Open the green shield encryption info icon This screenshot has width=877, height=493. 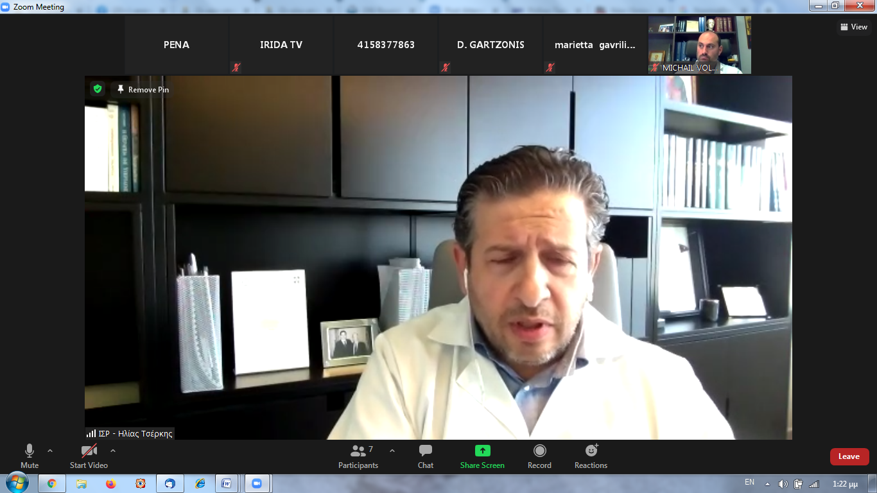pyautogui.click(x=98, y=89)
